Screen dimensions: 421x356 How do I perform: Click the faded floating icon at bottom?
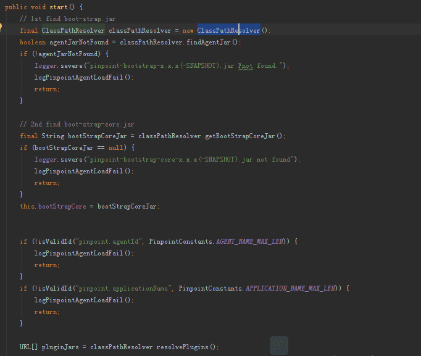[279, 345]
